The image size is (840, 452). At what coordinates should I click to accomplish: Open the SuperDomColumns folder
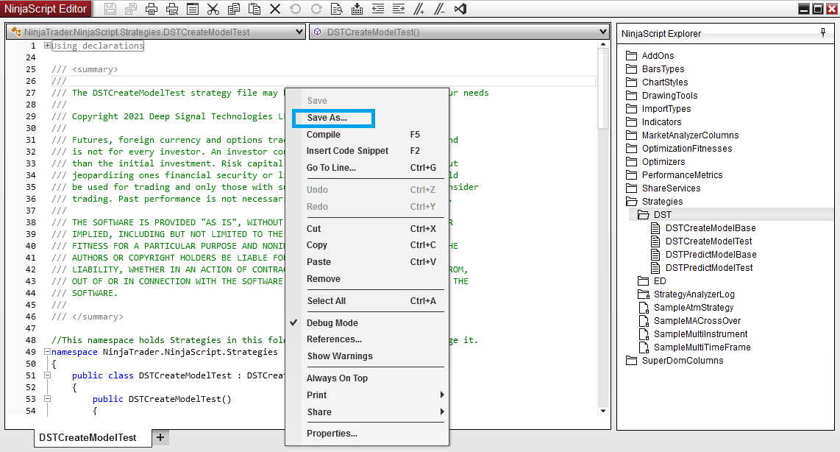(683, 360)
